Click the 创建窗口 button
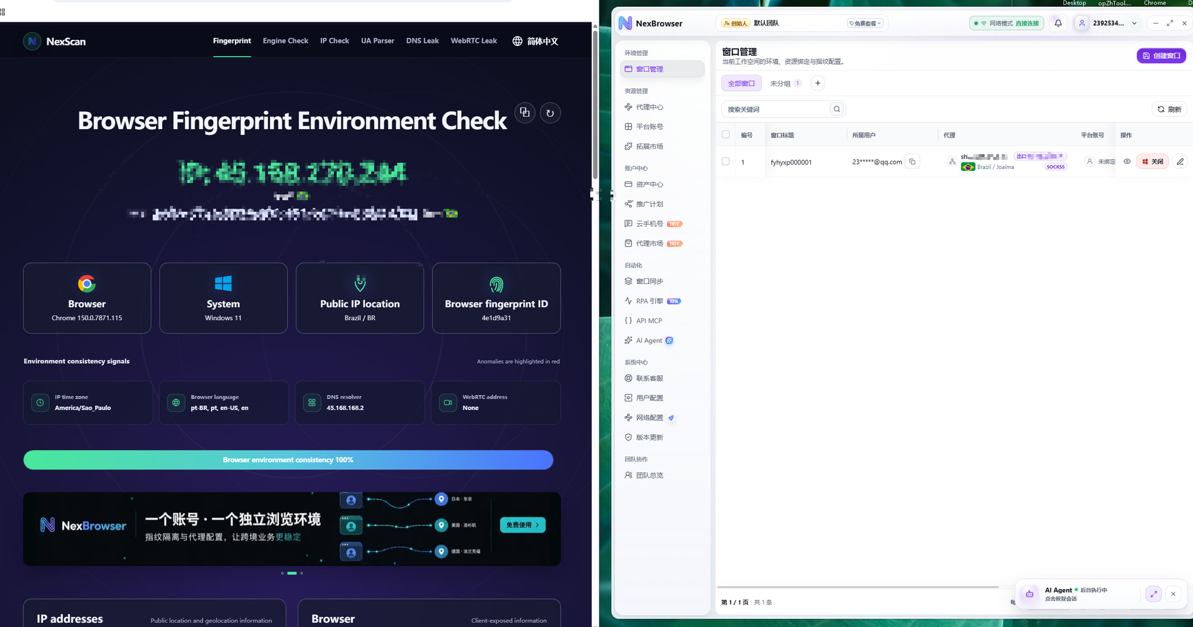This screenshot has height=627, width=1193. tap(1161, 56)
